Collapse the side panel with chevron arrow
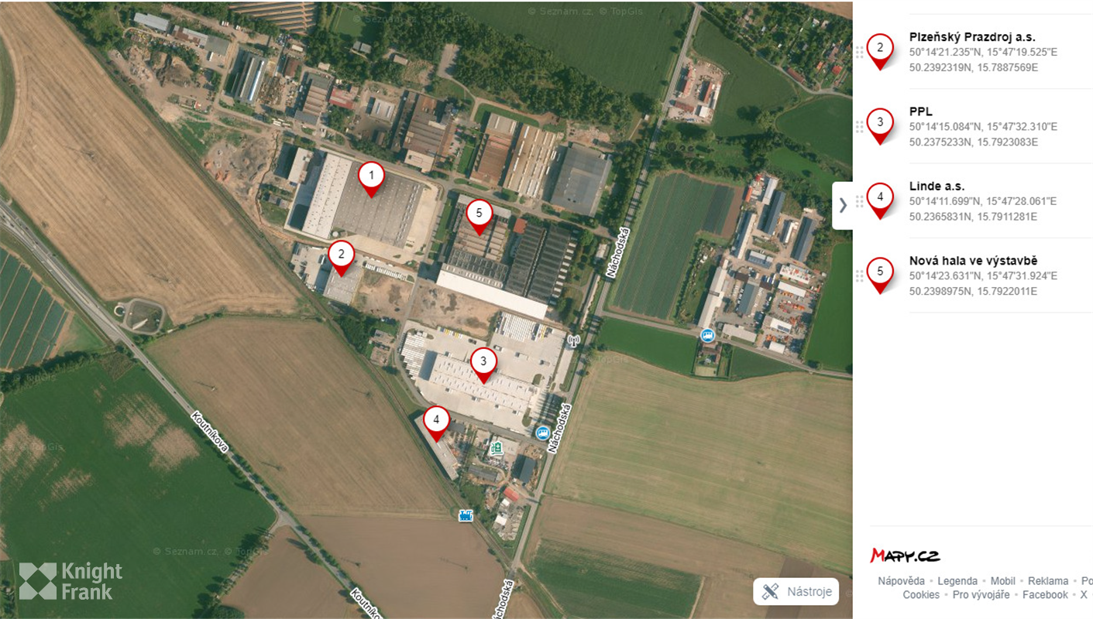This screenshot has height=619, width=1093. pos(843,205)
